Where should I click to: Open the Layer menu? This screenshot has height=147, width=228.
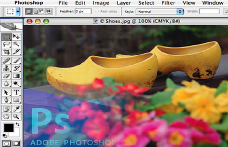coord(124,3)
